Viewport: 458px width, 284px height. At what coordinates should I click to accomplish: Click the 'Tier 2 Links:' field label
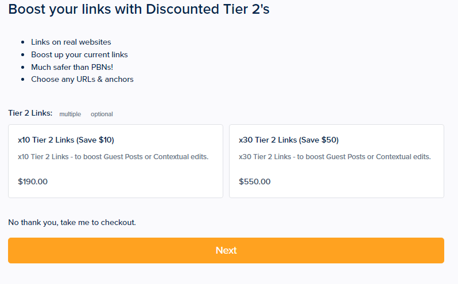coord(30,113)
